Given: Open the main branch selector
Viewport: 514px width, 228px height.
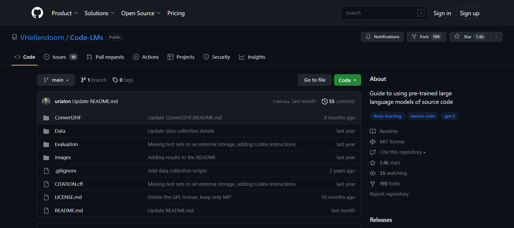Looking at the screenshot, I should (56, 80).
